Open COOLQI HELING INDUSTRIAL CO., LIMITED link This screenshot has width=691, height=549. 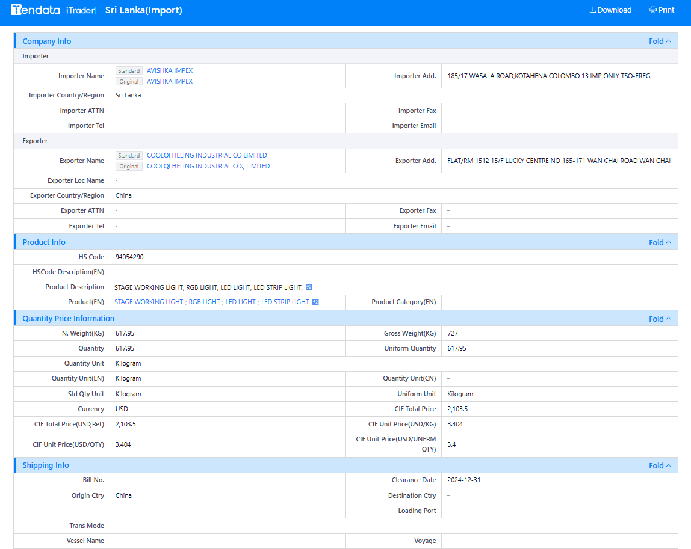pyautogui.click(x=208, y=166)
